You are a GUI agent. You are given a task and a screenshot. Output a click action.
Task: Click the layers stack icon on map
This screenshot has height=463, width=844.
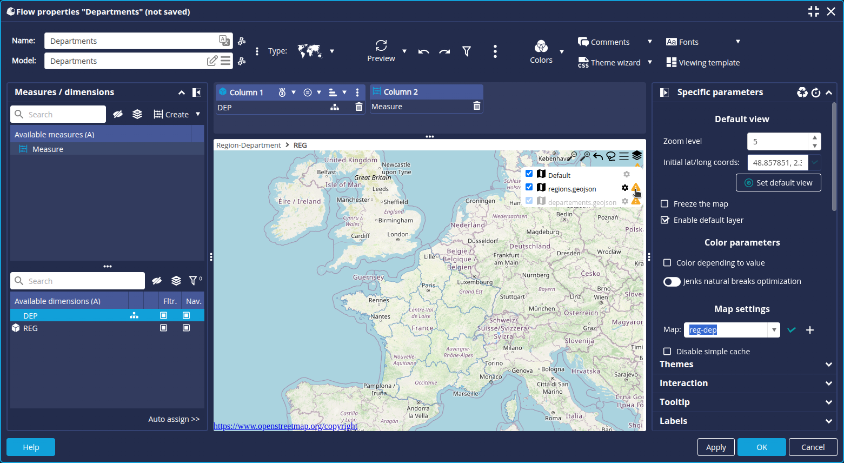(x=637, y=156)
